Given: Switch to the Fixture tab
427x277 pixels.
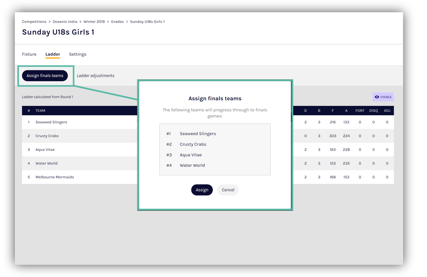Looking at the screenshot, I should 29,54.
